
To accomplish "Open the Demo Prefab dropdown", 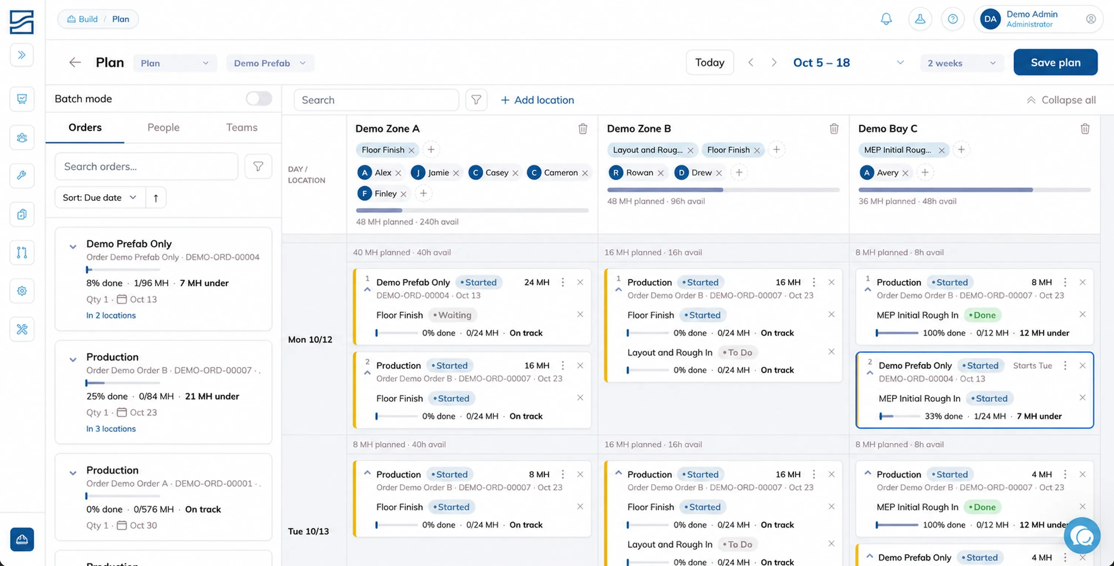I will click(x=270, y=63).
